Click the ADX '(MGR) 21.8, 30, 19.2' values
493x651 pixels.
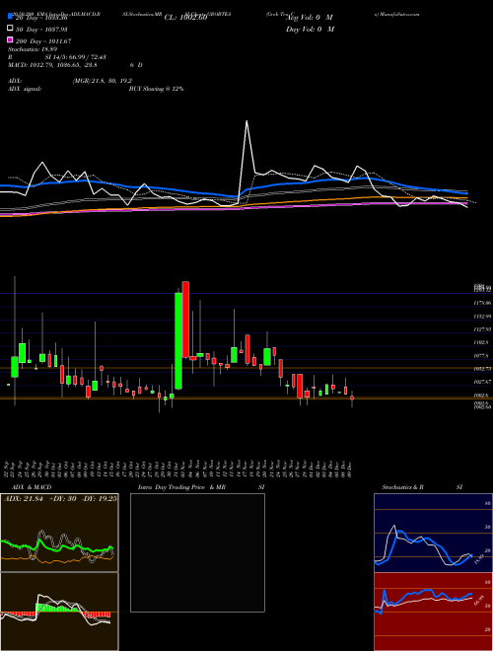pos(102,81)
